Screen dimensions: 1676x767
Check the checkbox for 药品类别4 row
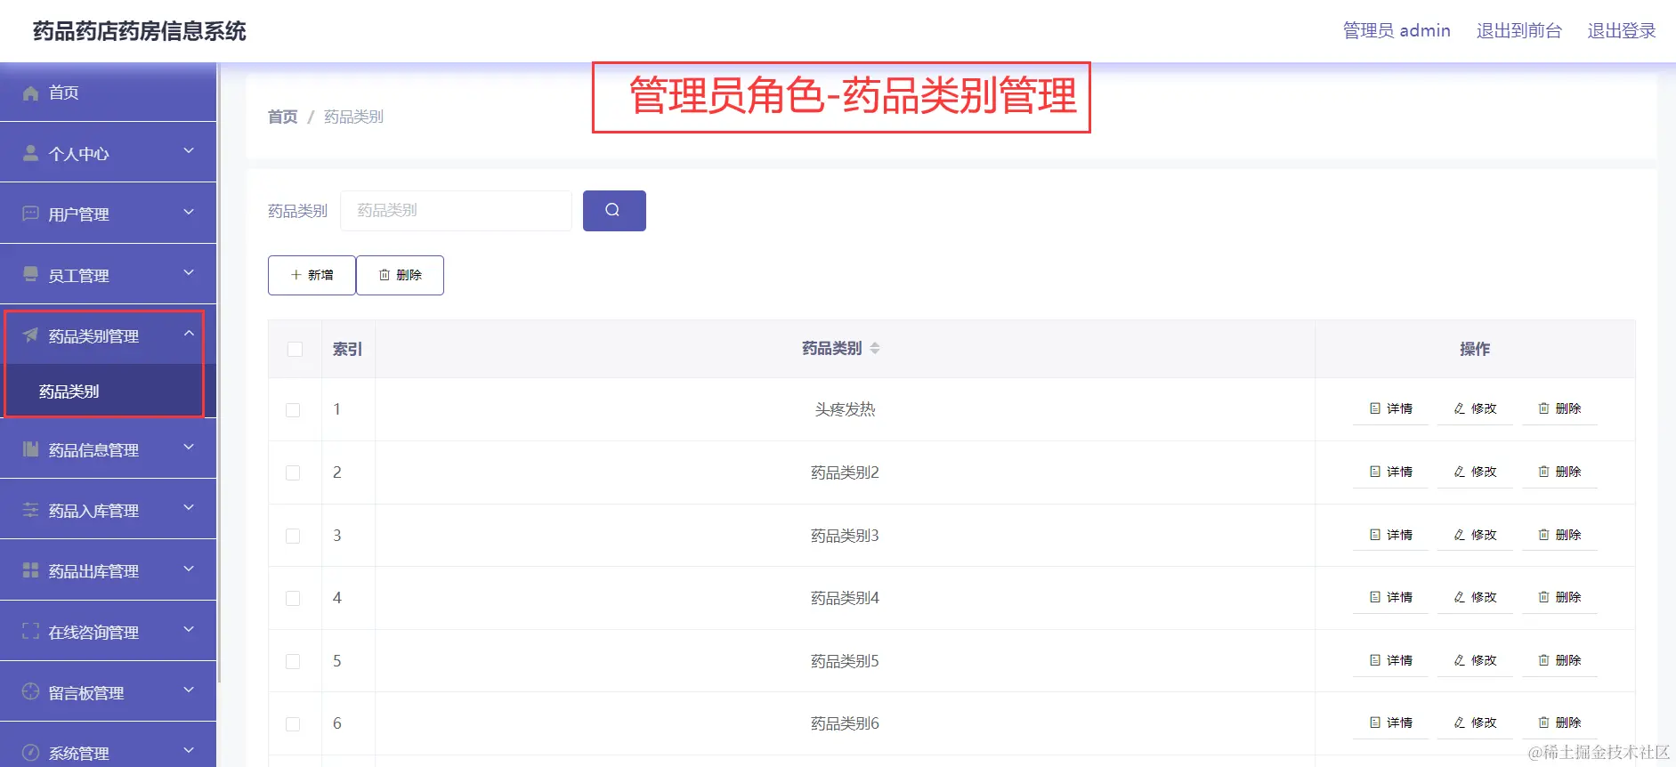(293, 599)
